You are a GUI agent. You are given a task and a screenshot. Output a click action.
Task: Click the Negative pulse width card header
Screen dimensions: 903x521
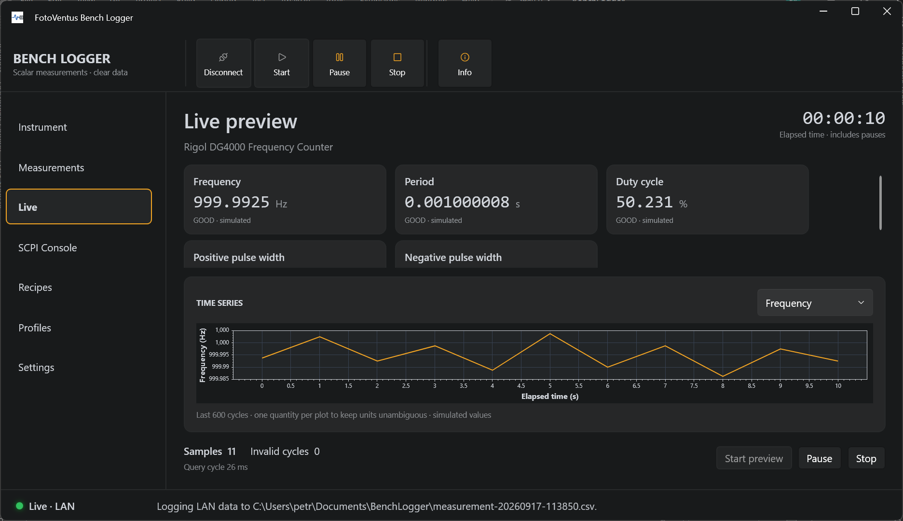click(453, 258)
